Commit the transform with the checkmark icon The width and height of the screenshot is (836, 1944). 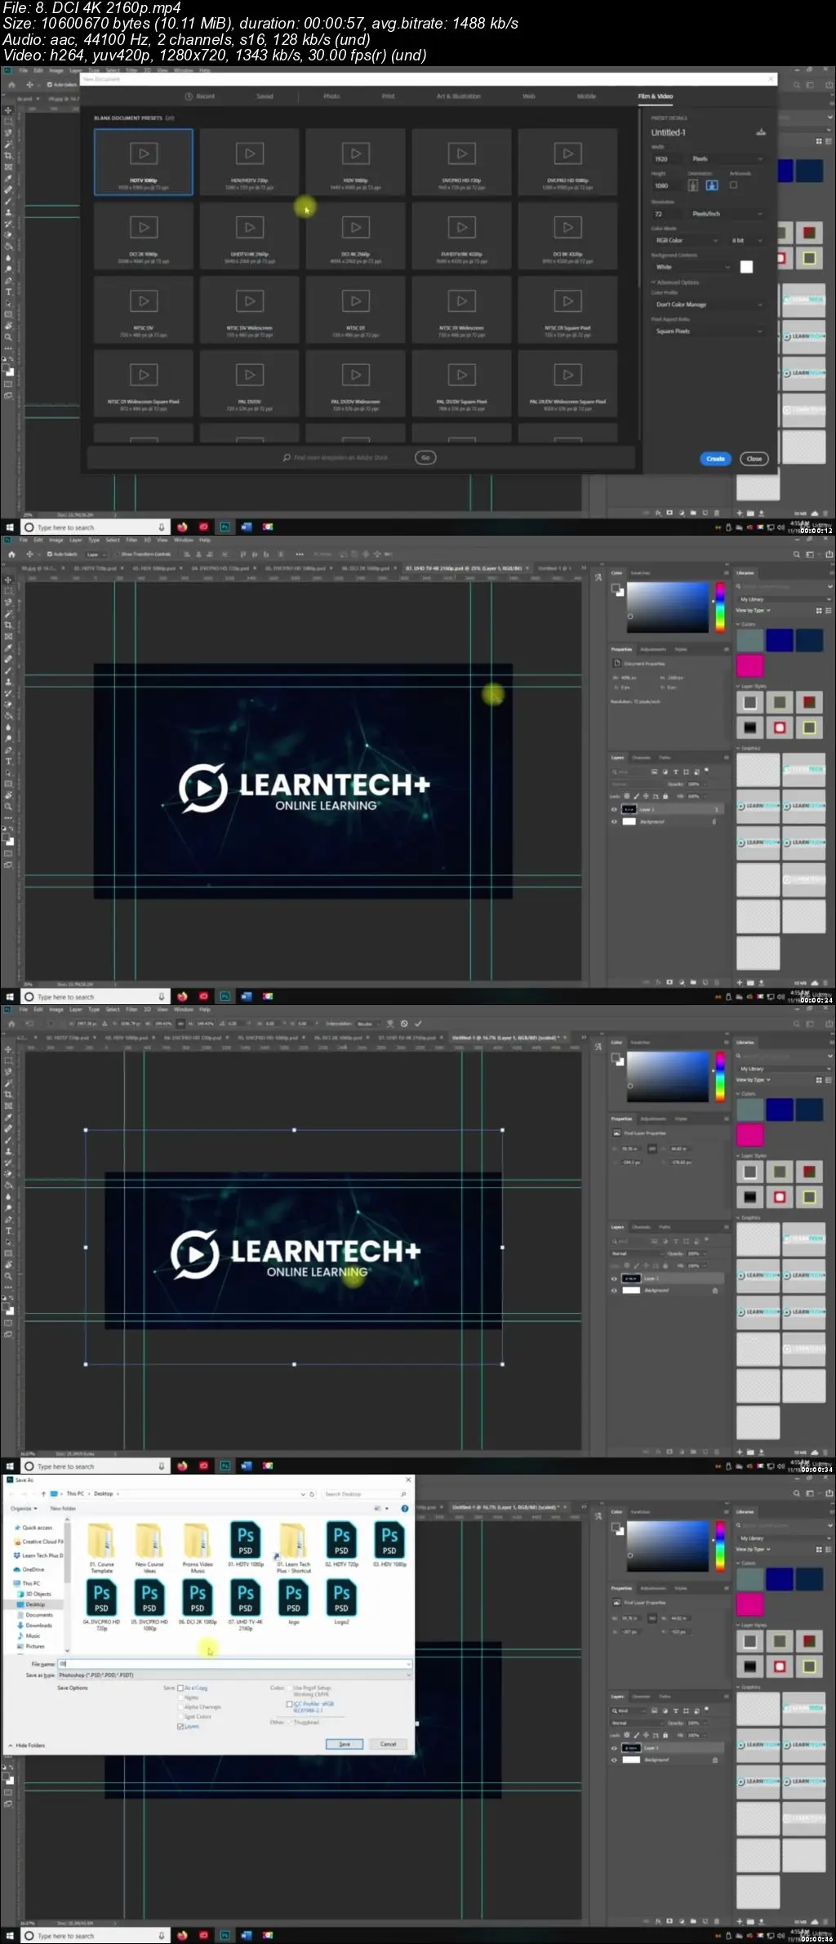click(419, 1023)
